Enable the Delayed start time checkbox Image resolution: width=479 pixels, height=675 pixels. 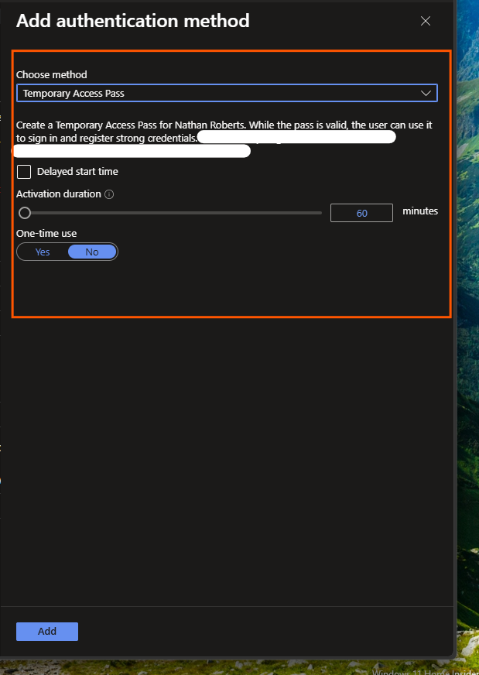pyautogui.click(x=24, y=172)
